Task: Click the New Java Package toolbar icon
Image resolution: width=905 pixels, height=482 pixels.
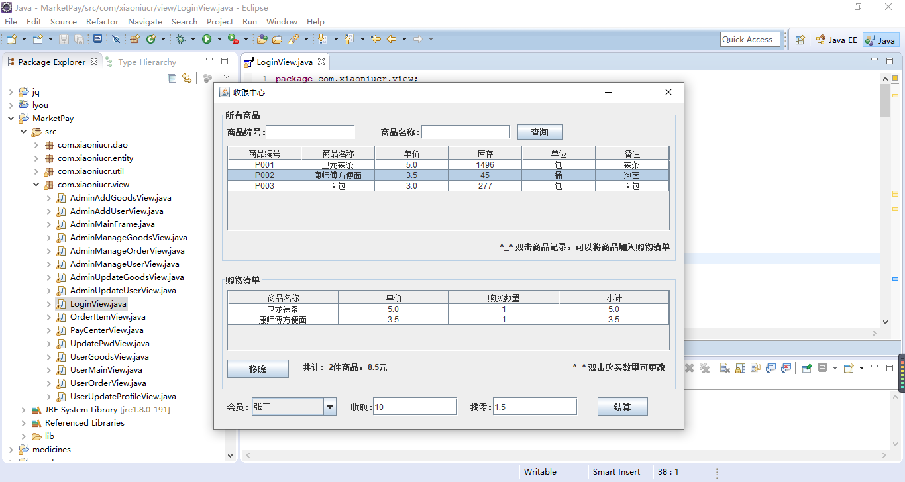Action: coord(134,40)
